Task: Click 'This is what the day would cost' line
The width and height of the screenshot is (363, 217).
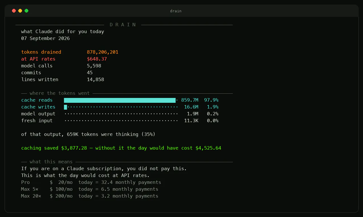Action: tap(85, 175)
